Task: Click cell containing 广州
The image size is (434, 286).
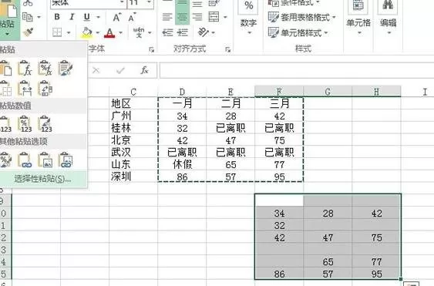Action: 133,116
